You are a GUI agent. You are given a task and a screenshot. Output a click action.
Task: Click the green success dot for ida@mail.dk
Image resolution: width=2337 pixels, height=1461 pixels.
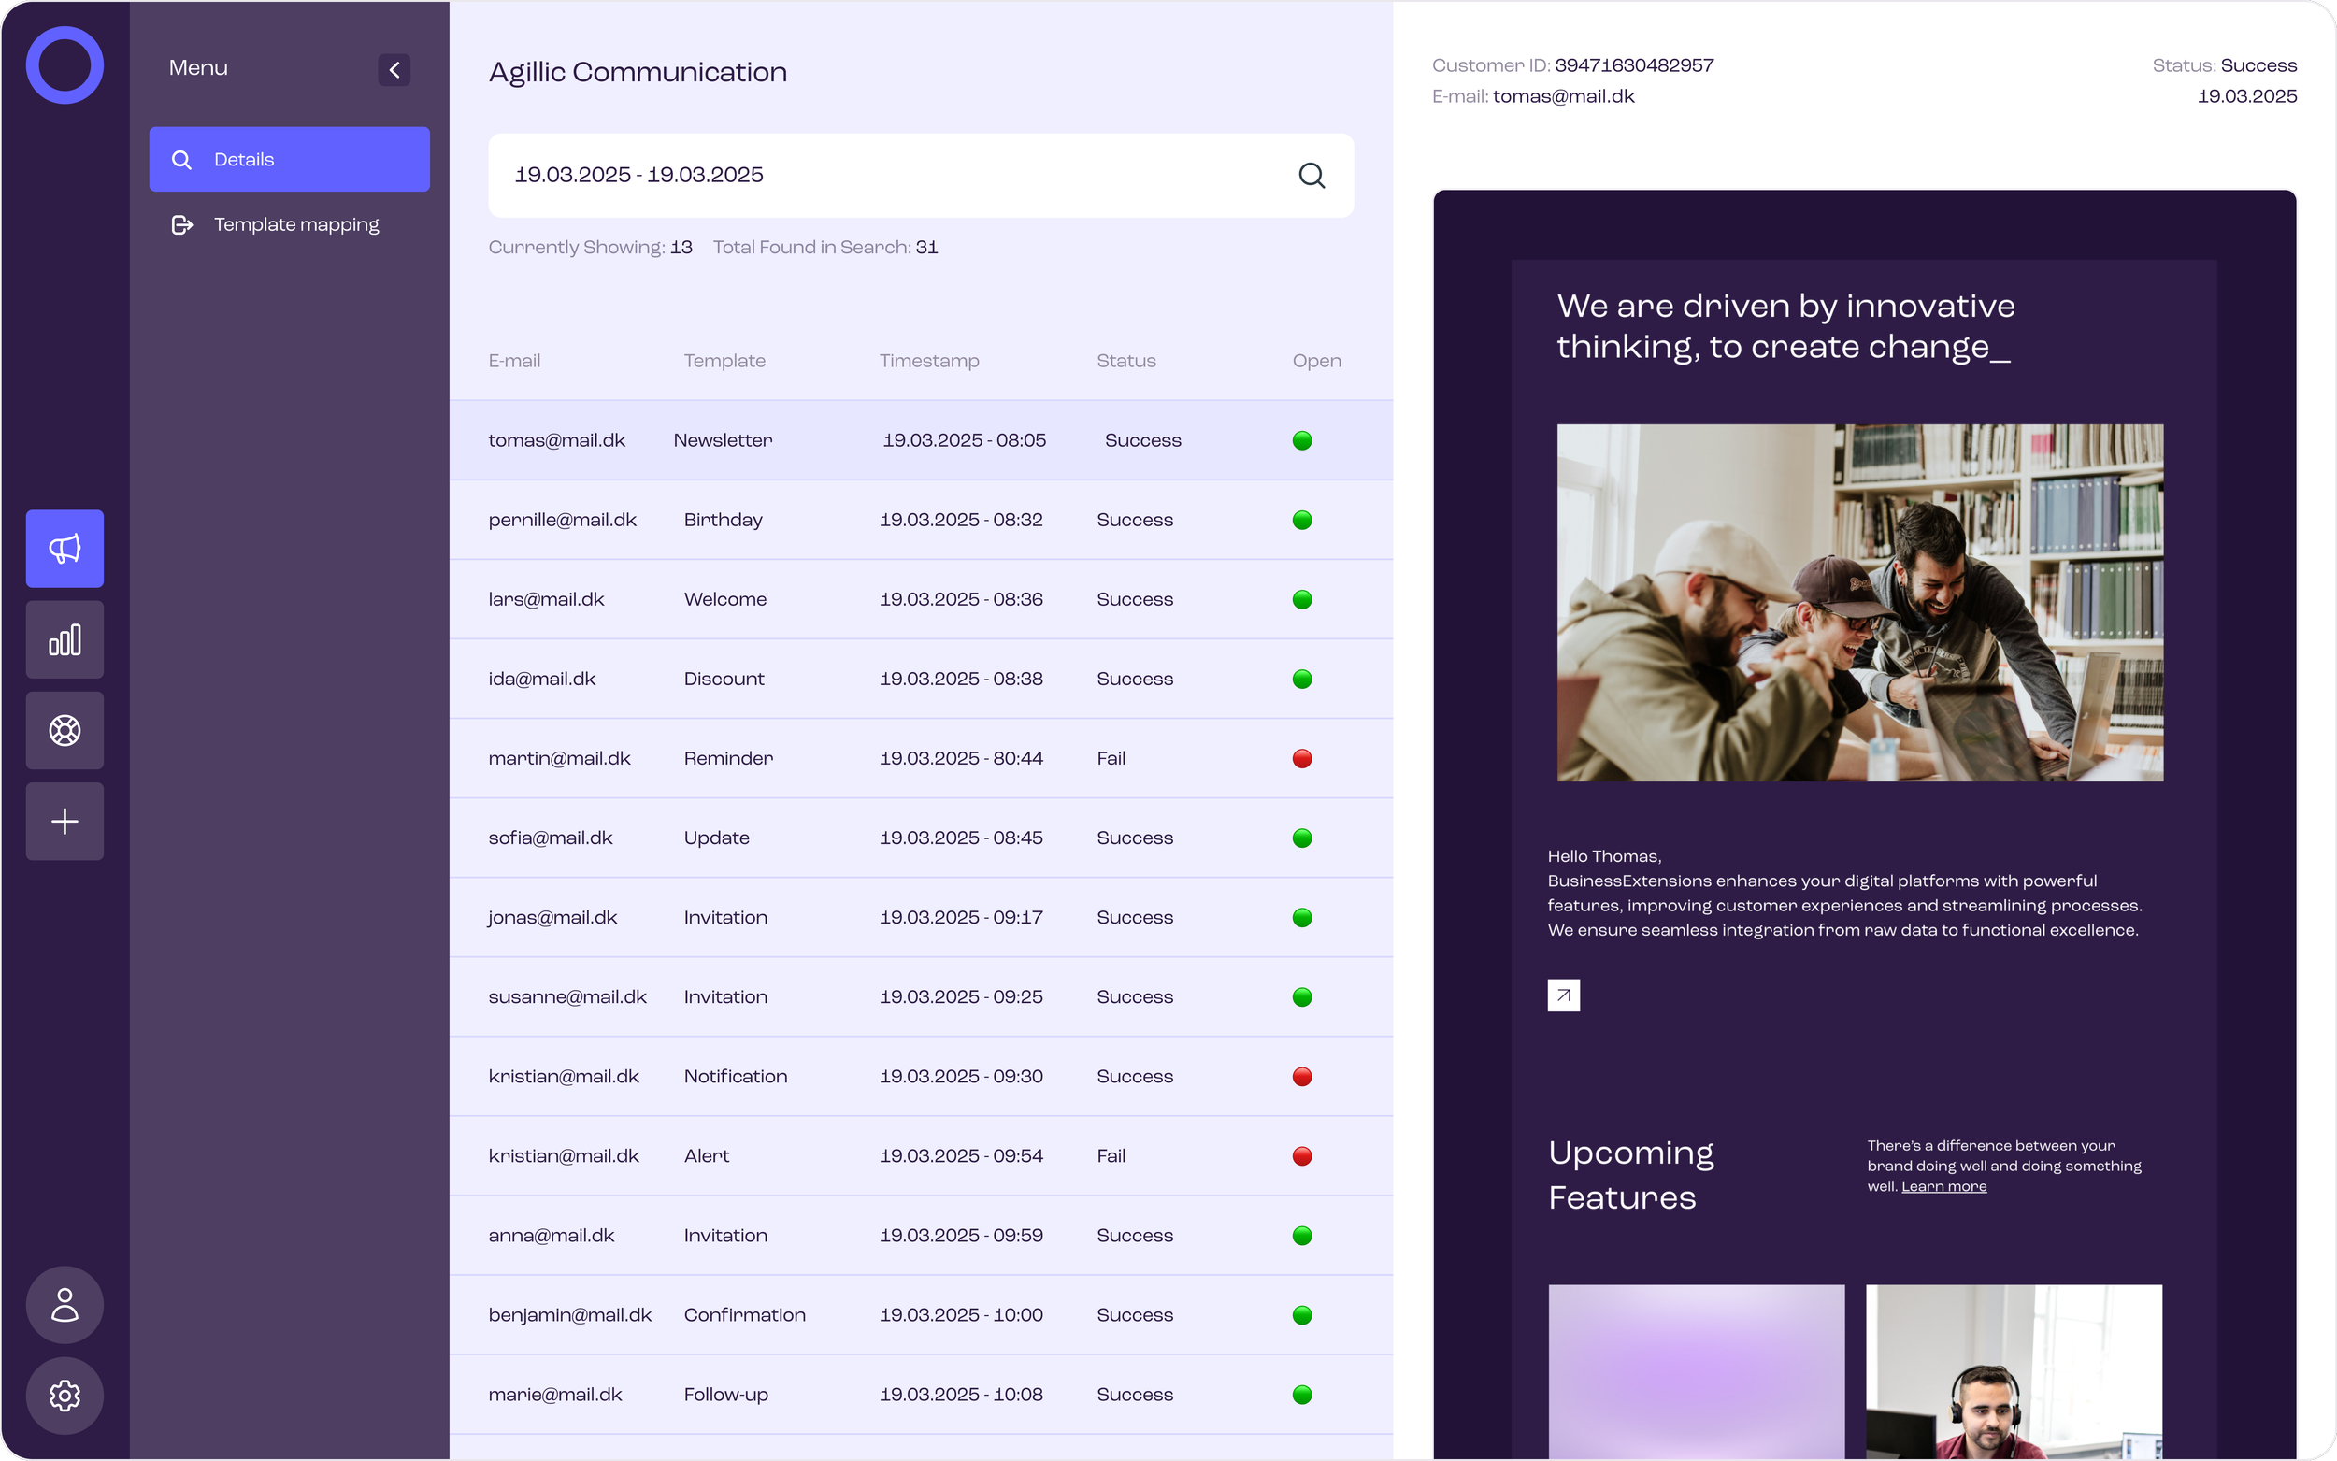click(1301, 679)
